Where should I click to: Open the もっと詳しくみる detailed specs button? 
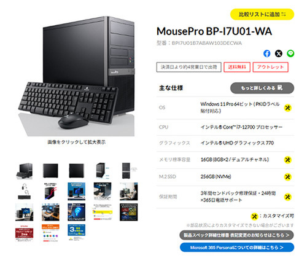[x=262, y=88]
